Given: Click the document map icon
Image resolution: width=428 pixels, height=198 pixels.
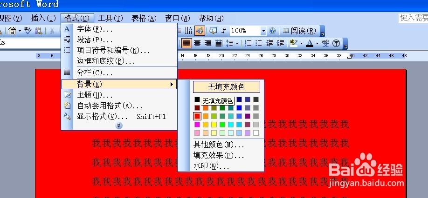Looking at the screenshot, I should pyautogui.click(x=213, y=31).
